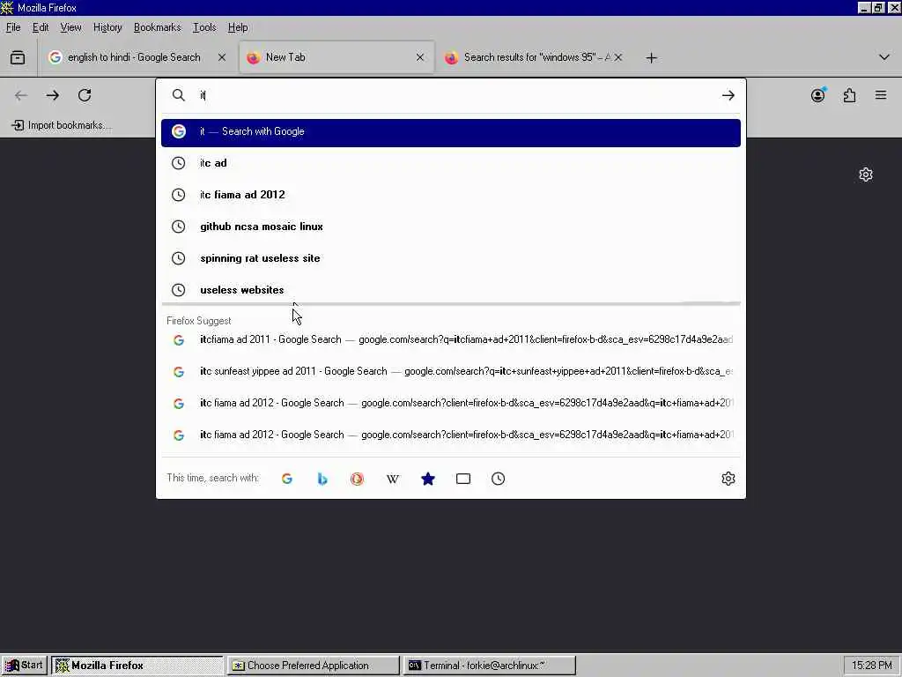Screen dimensions: 902x677
Task: Switch to Mozilla Firefox taskbar button
Action: click(137, 666)
